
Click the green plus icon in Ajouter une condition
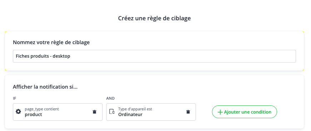tap(220, 112)
